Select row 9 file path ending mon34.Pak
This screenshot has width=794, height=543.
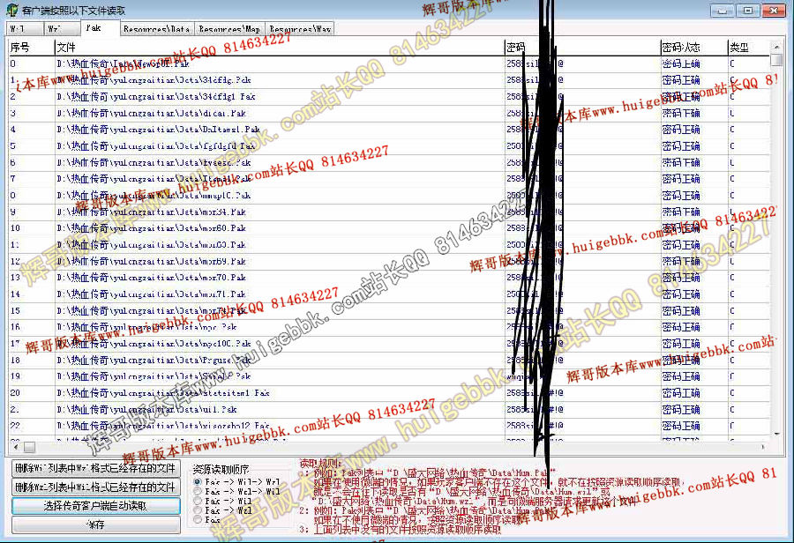pyautogui.click(x=152, y=212)
